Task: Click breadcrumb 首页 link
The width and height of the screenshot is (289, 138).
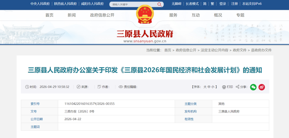Action: (168, 50)
